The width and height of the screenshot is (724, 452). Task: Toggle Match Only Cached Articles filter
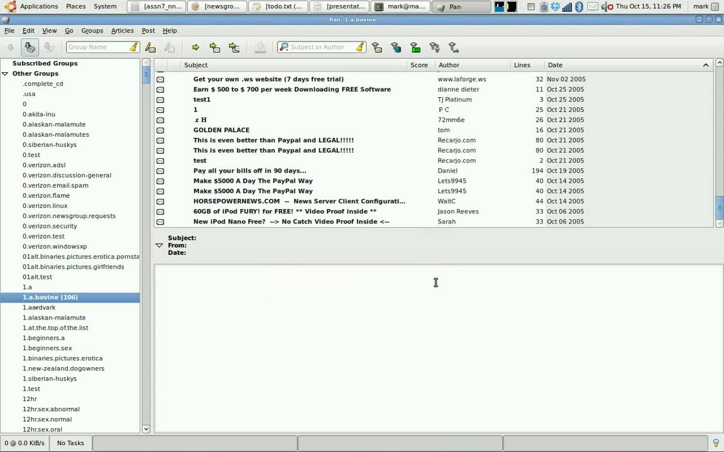click(x=396, y=48)
